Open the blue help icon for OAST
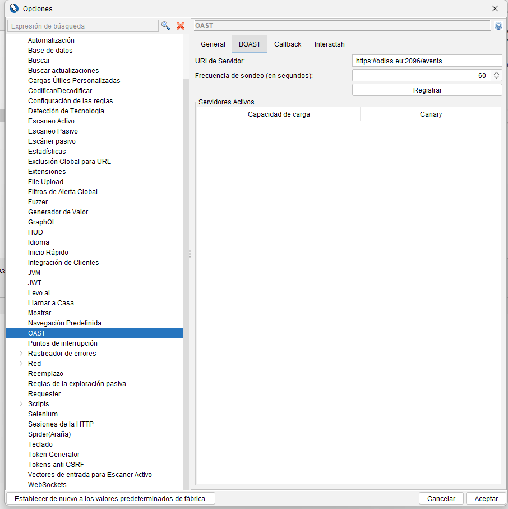 [498, 26]
